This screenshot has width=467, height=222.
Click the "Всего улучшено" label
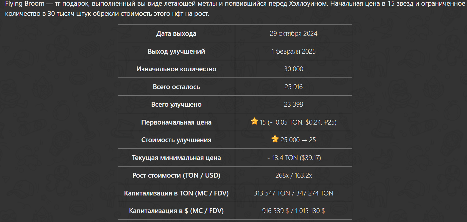tap(176, 104)
